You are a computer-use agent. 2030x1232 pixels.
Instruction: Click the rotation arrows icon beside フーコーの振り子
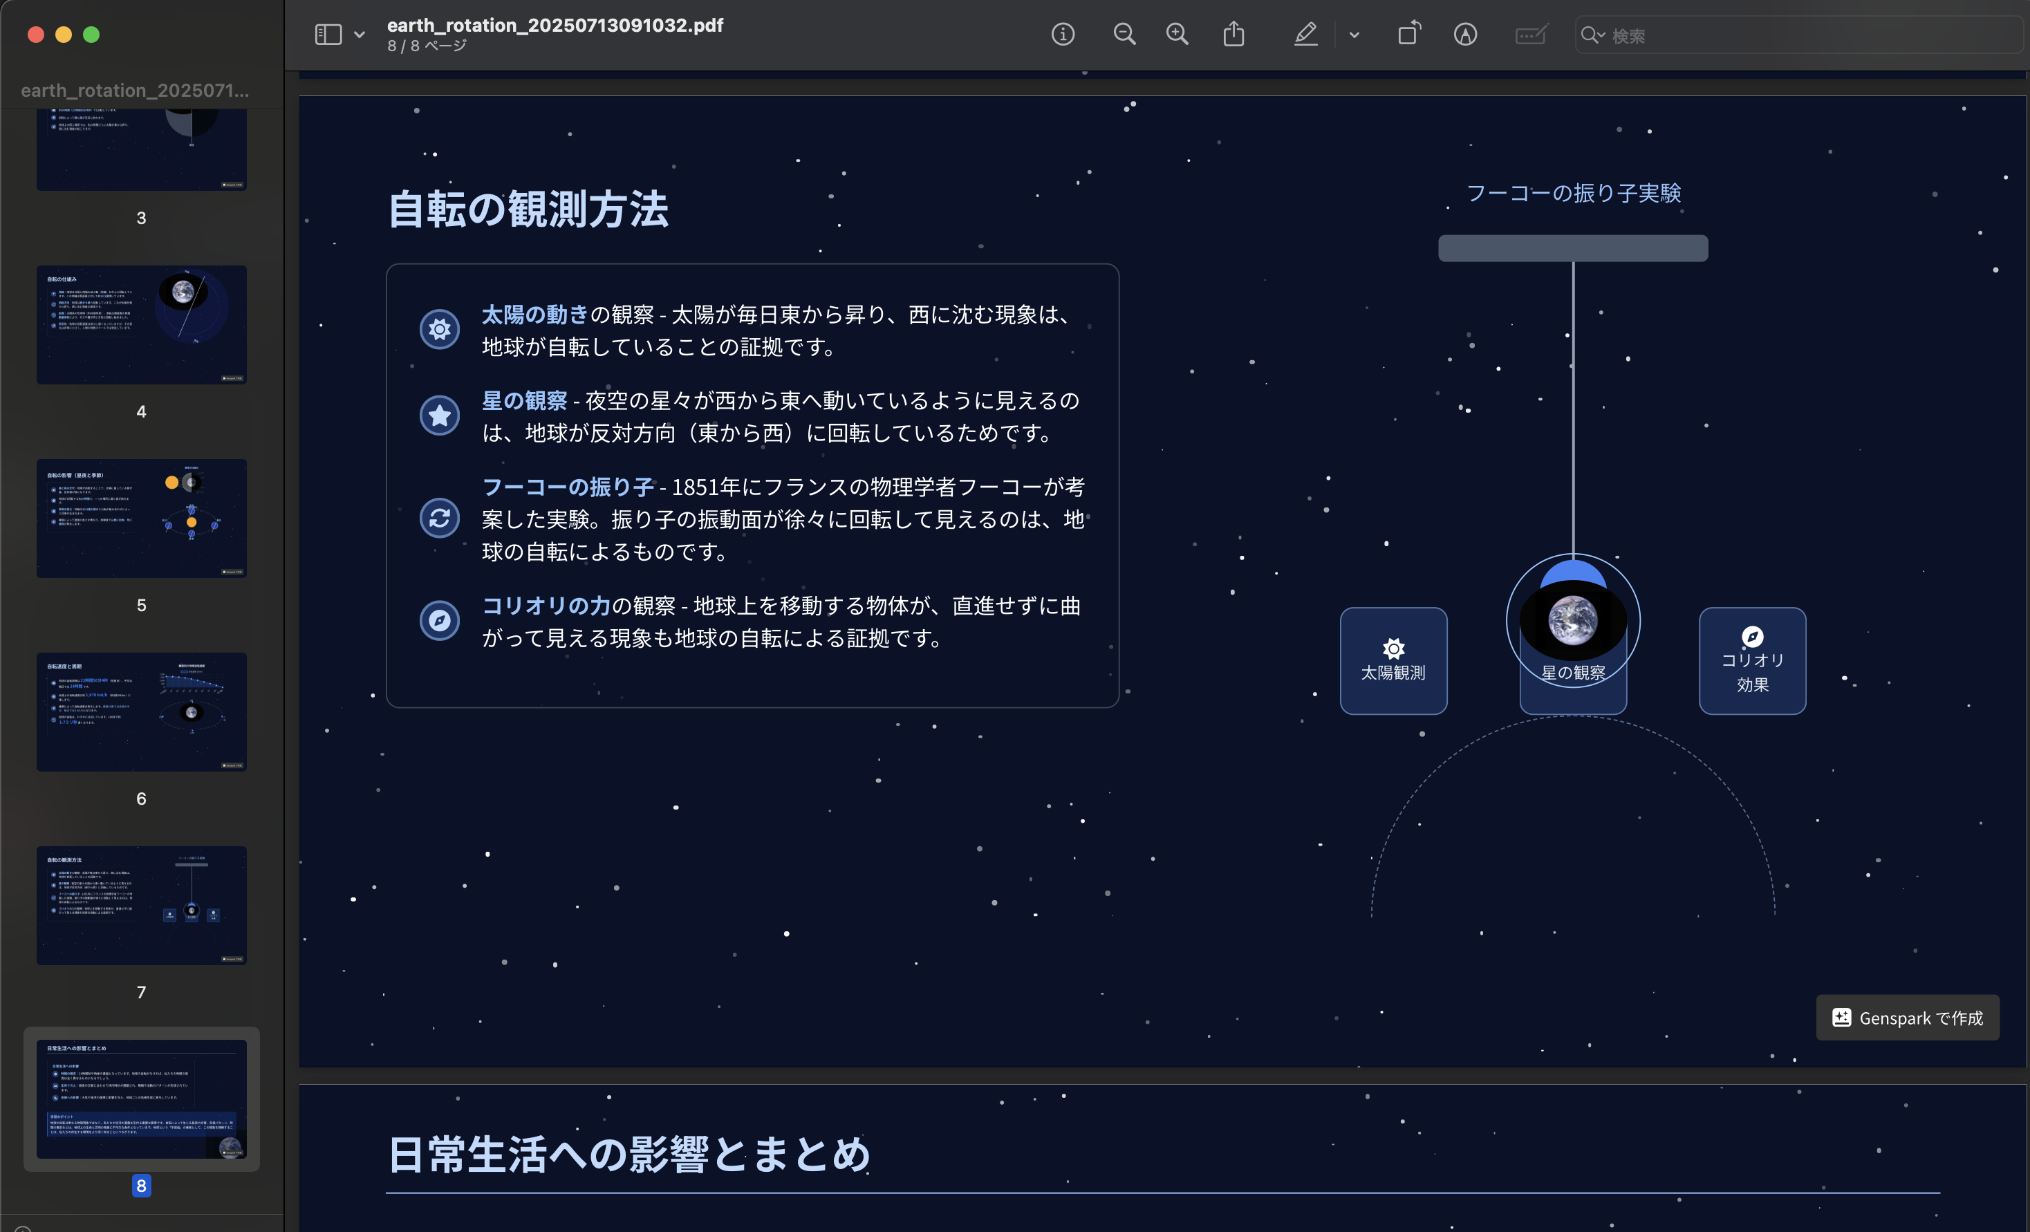point(440,518)
